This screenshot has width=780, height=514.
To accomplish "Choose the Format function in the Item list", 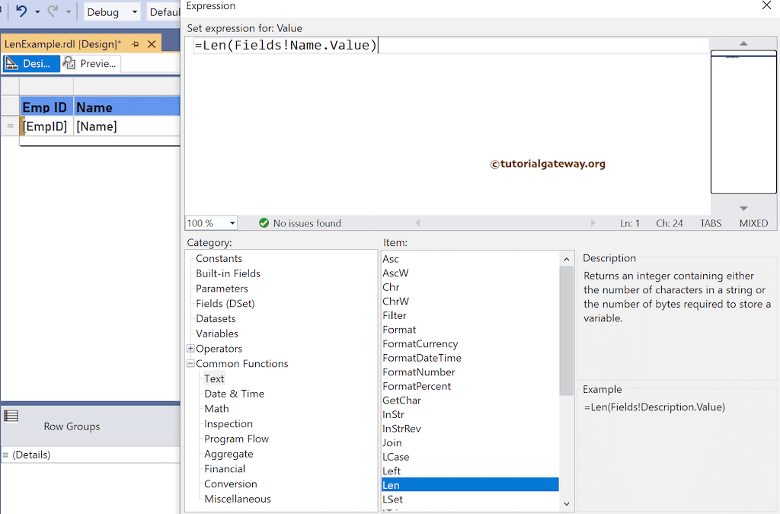I will (399, 329).
